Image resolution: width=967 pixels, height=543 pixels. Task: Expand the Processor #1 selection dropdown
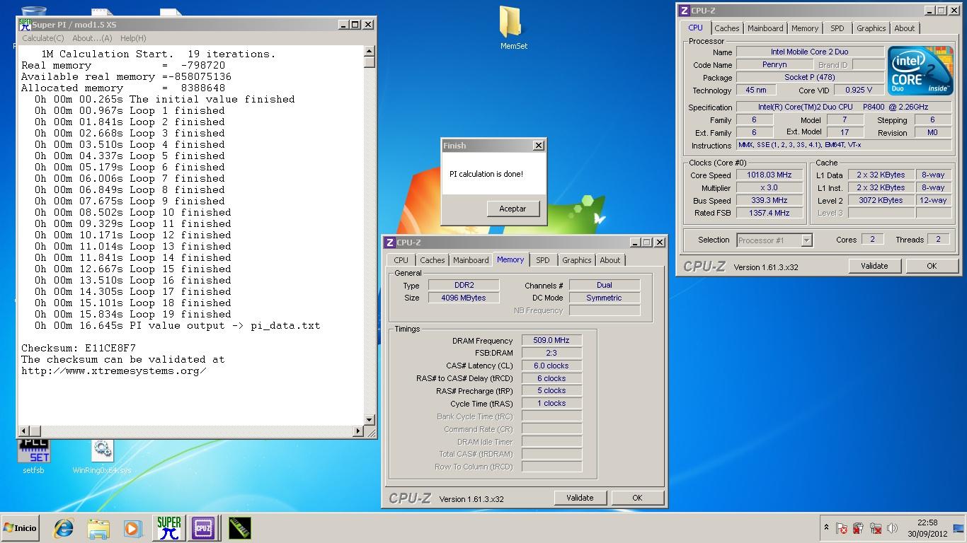coord(806,240)
